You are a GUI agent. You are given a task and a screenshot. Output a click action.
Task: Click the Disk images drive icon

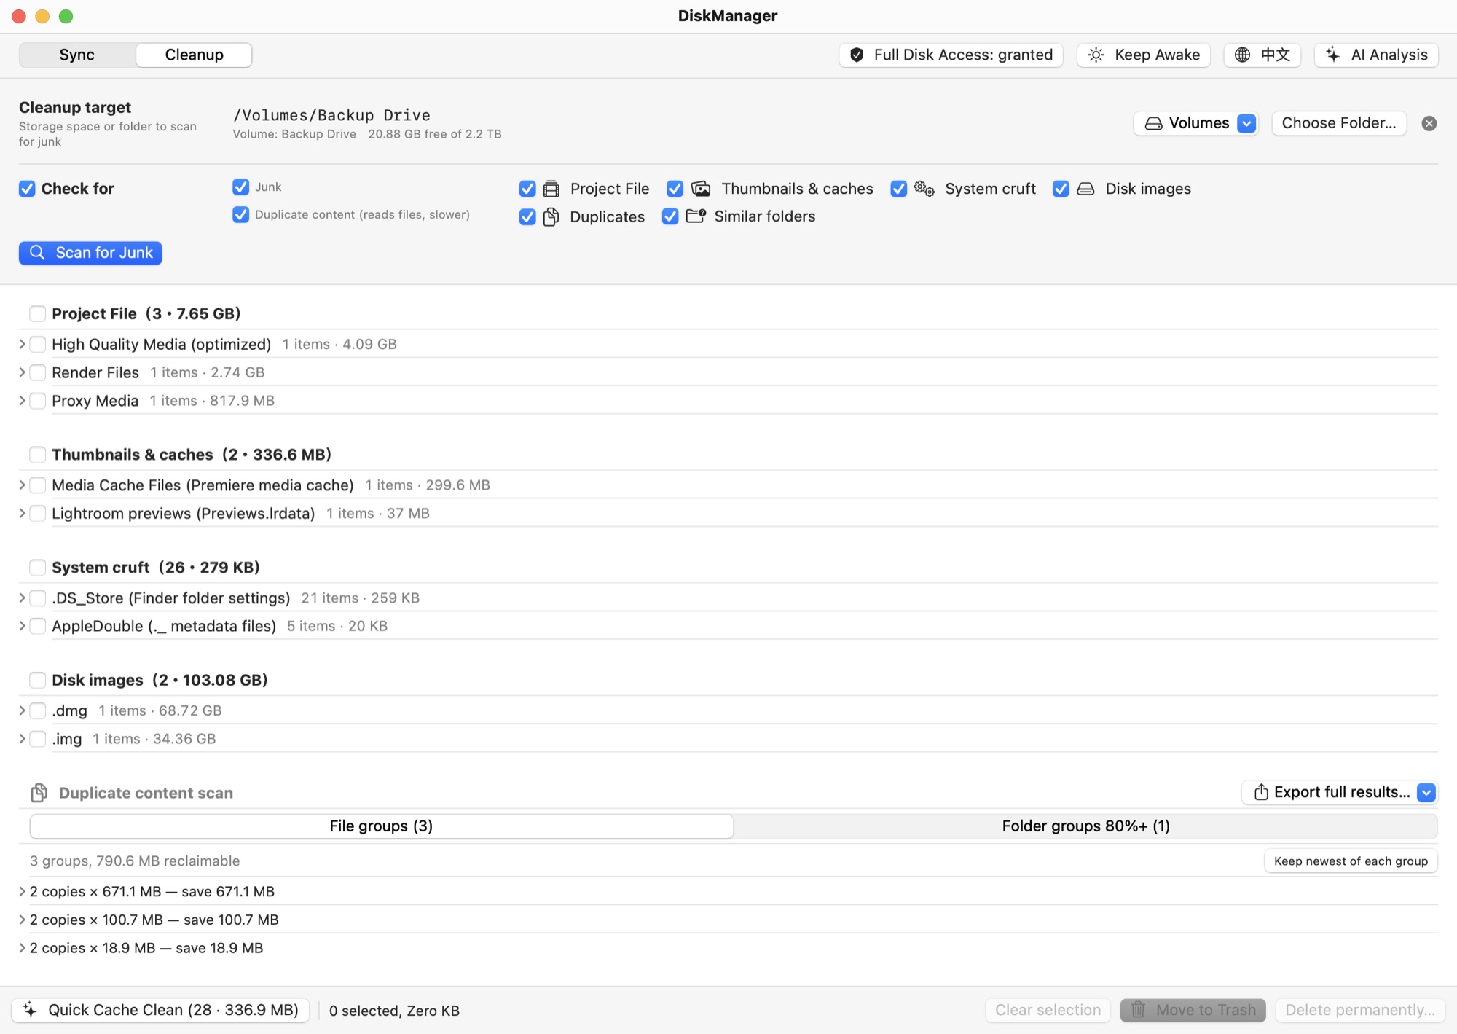1085,189
